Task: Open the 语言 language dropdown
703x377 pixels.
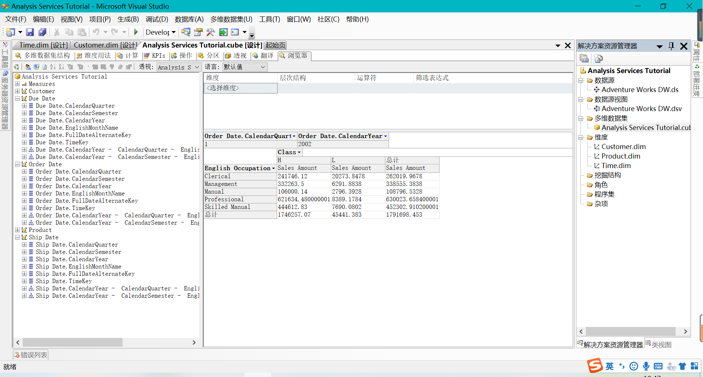Action: 245,67
